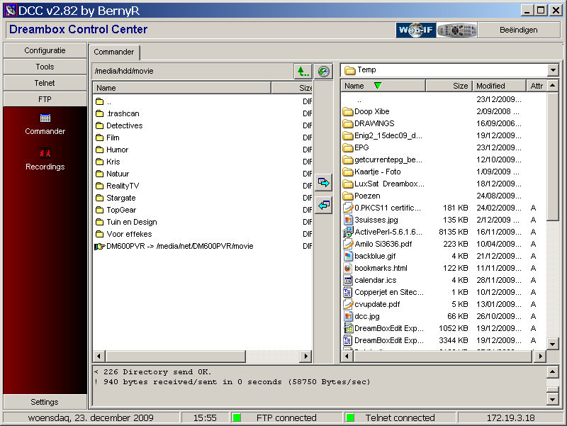Select the EPG folder icon
567x426 pixels.
(348, 147)
